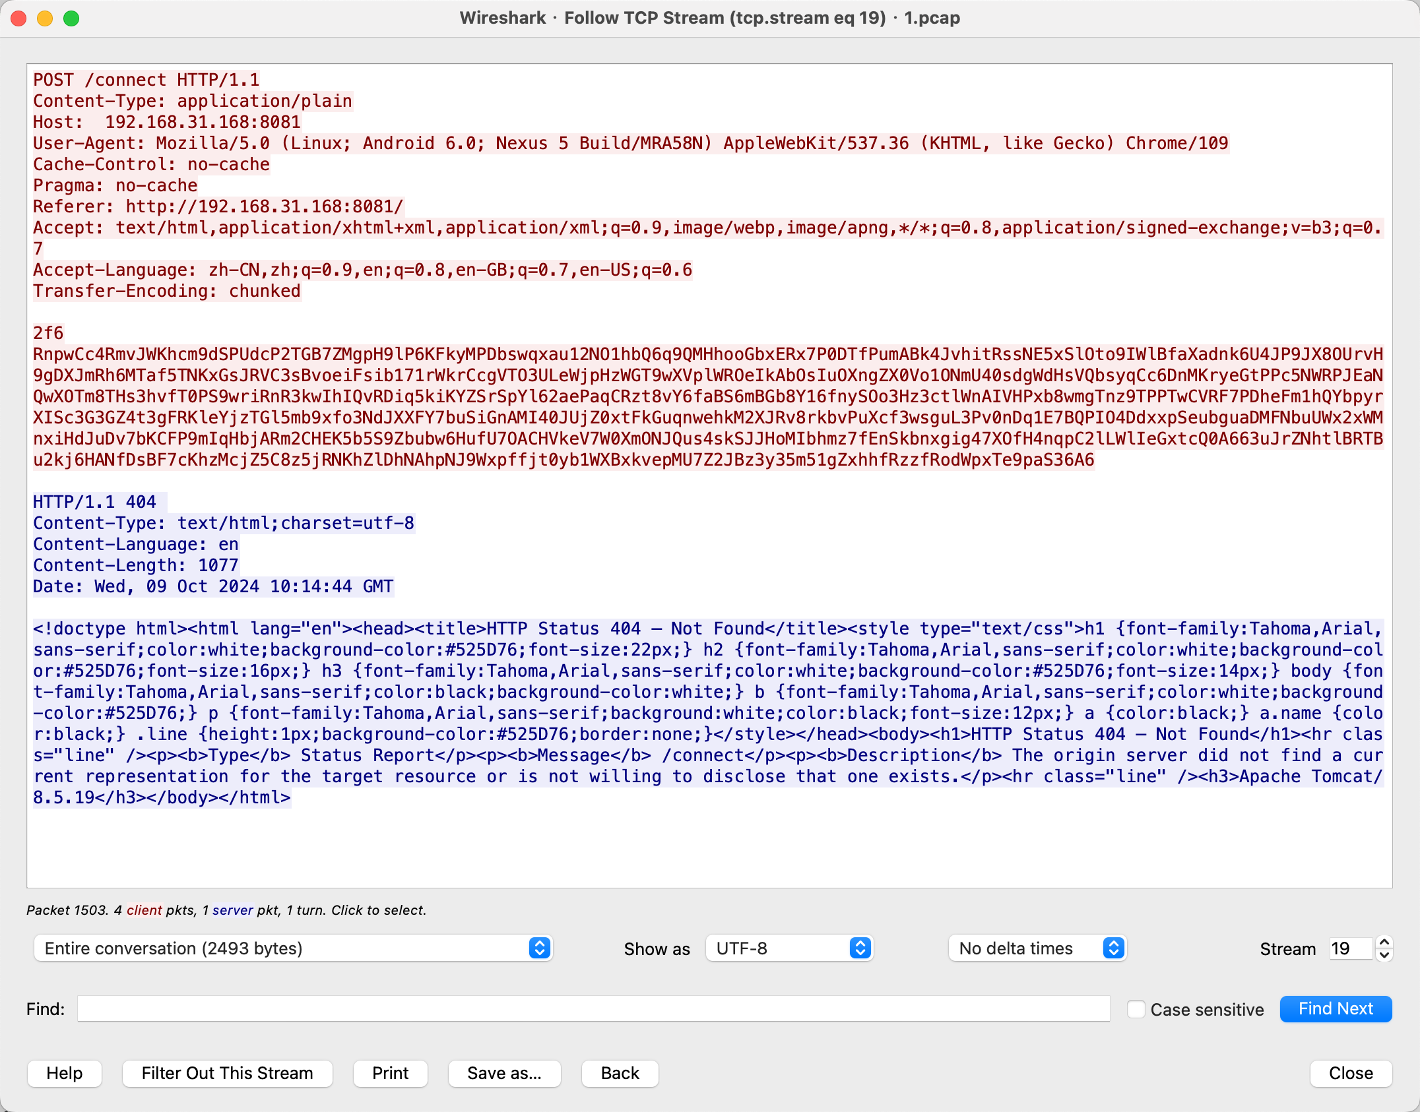
Task: Increment the Stream number with up arrow
Action: tap(1384, 942)
